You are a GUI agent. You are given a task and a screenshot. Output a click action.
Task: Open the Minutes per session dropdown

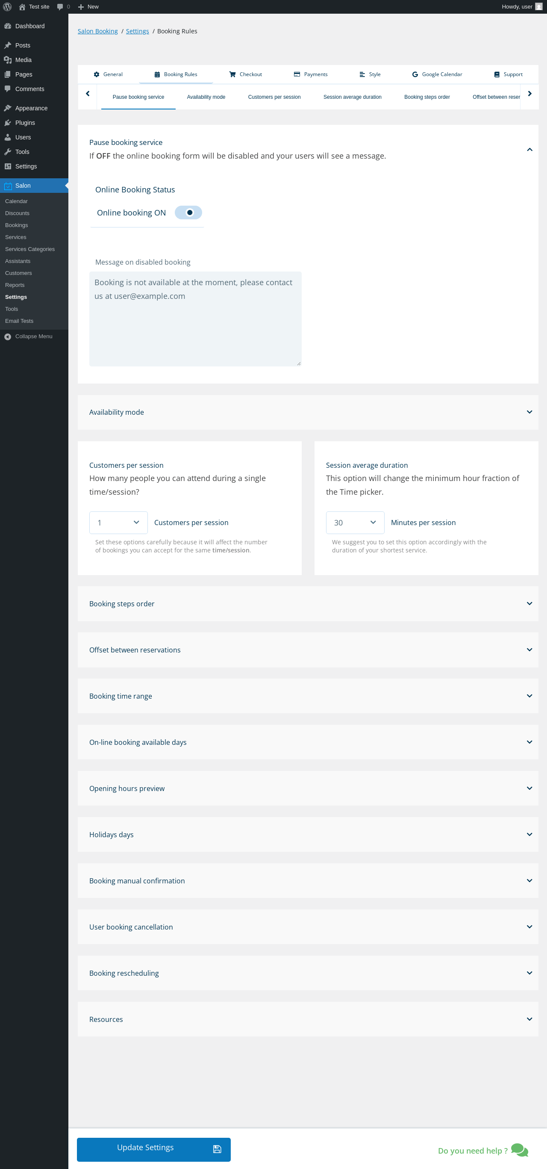pos(355,523)
